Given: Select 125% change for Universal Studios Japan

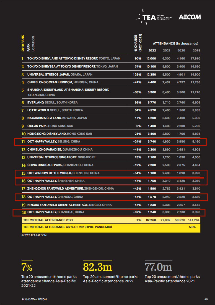Looking at the screenshot, I should click(x=137, y=74).
